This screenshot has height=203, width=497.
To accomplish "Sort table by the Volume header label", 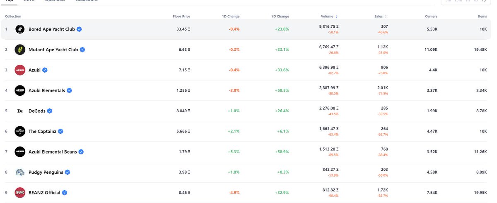I will [327, 17].
